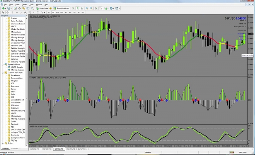The height and width of the screenshot is (155, 255).
Task: Select Heiken Ashi in Custom Indicators
Action: tap(16, 103)
